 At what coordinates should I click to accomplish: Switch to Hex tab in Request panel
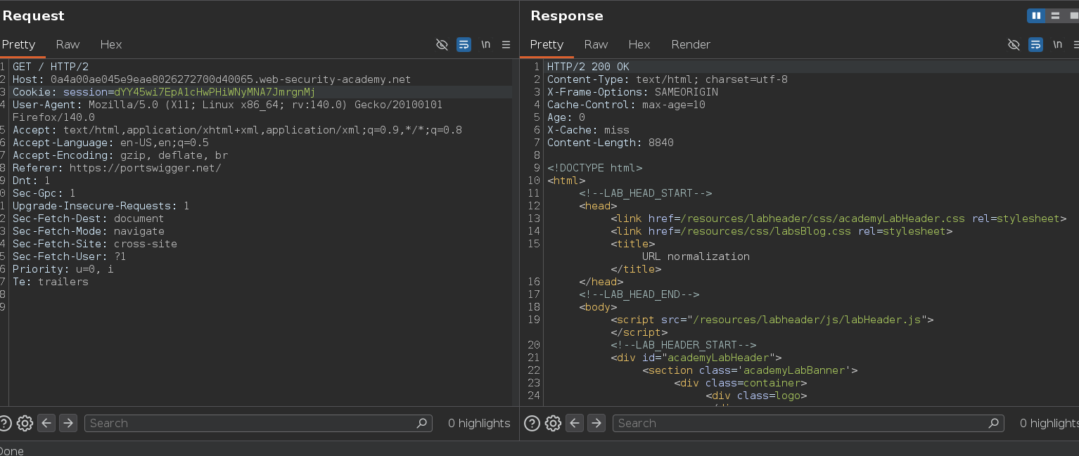[x=111, y=44]
